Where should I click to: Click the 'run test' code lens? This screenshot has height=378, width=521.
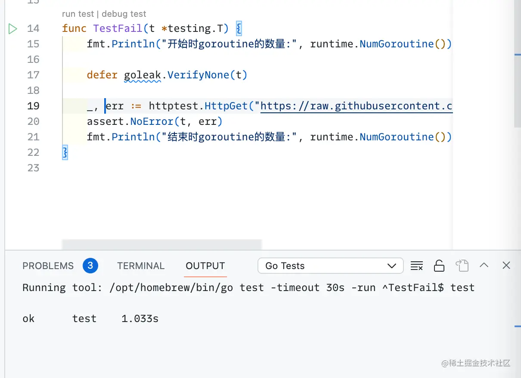[78, 14]
